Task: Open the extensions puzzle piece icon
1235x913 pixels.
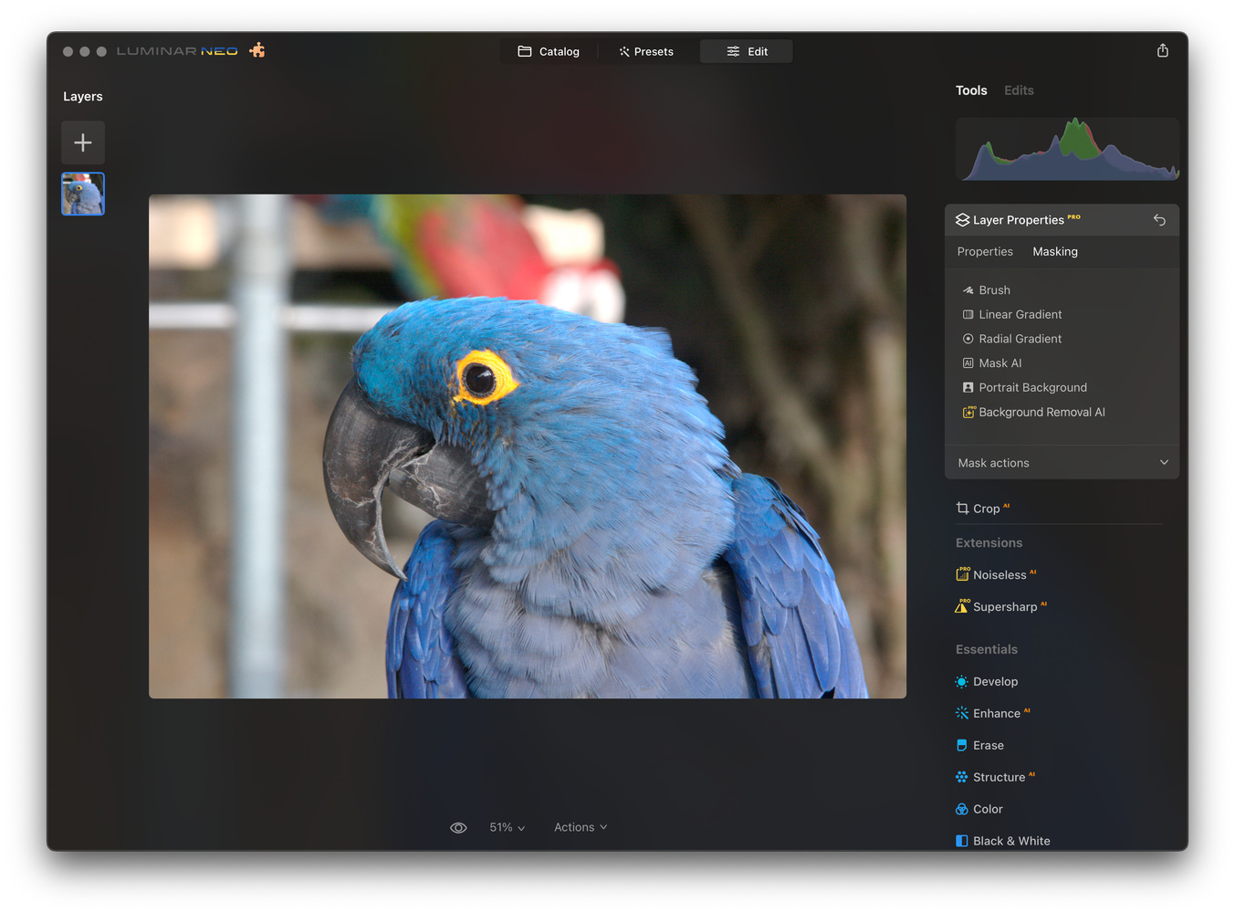Action: click(x=257, y=50)
